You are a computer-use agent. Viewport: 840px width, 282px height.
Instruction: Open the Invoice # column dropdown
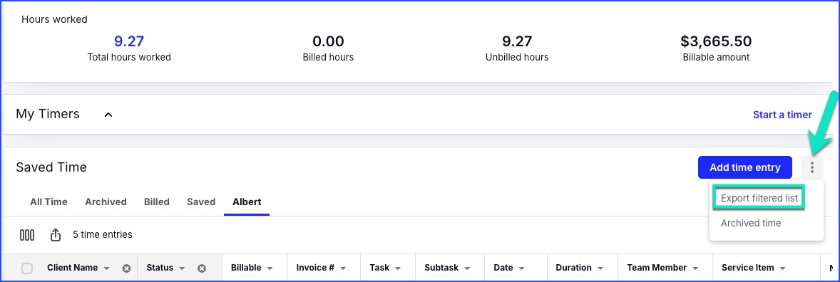point(343,268)
